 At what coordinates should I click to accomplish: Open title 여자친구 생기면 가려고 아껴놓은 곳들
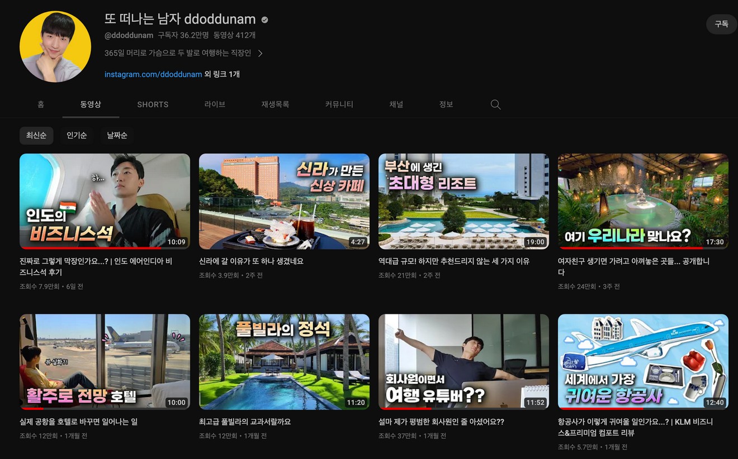coord(633,266)
